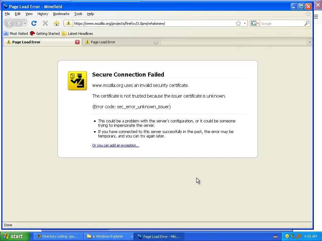Image resolution: width=322 pixels, height=241 pixels.
Task: Open the Tools menu
Action: click(x=78, y=14)
